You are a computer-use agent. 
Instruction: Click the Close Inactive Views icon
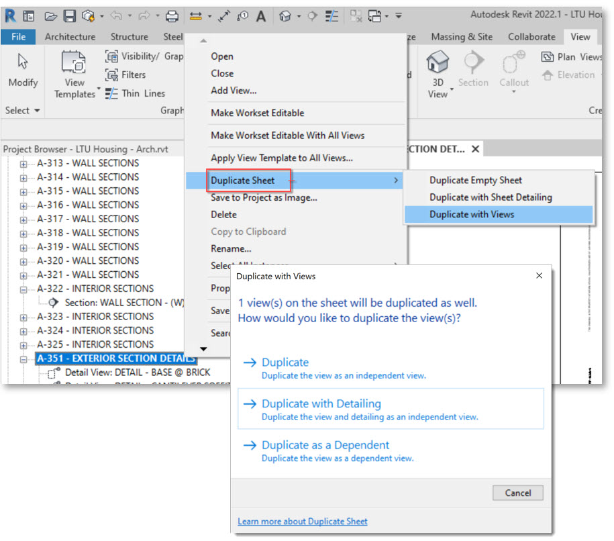[x=356, y=16]
